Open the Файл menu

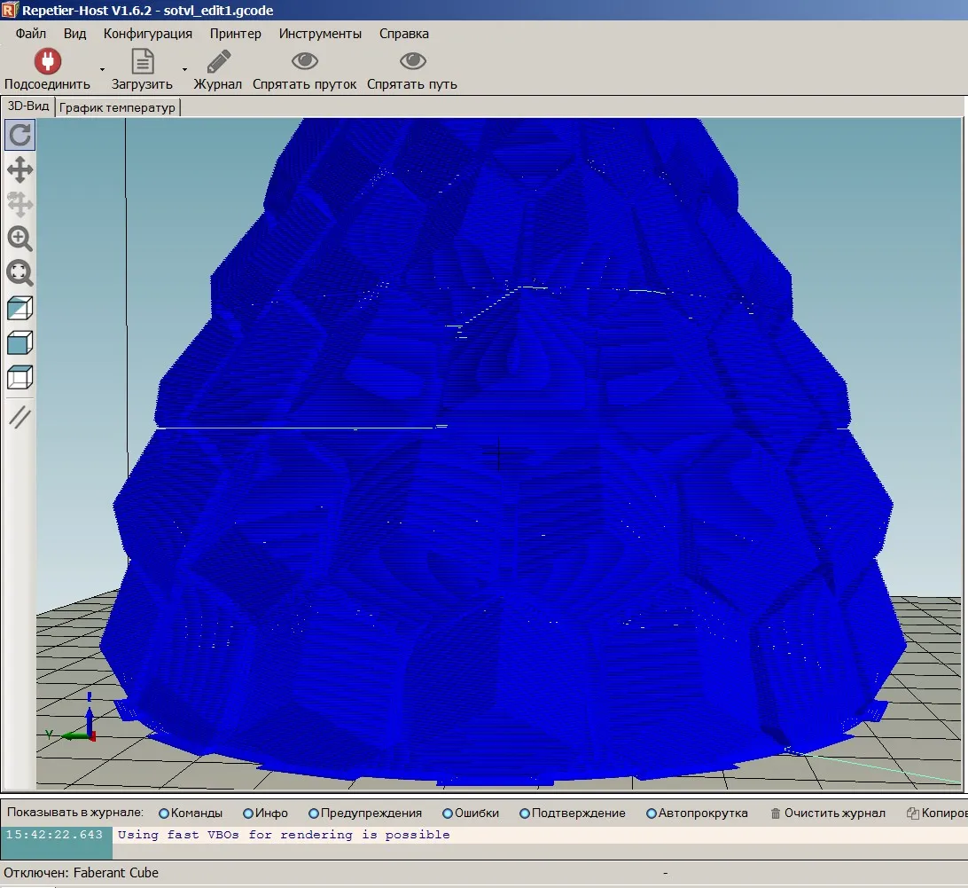coord(30,34)
